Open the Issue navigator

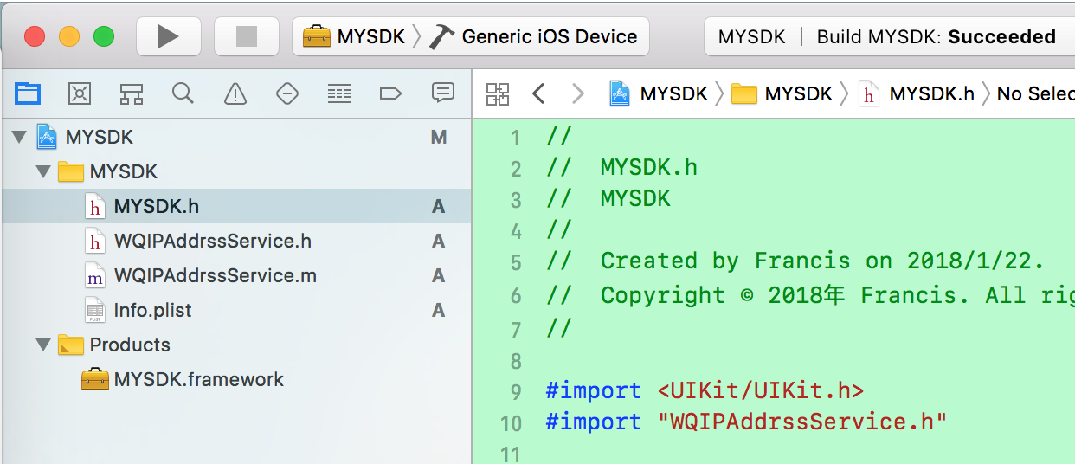[x=235, y=93]
